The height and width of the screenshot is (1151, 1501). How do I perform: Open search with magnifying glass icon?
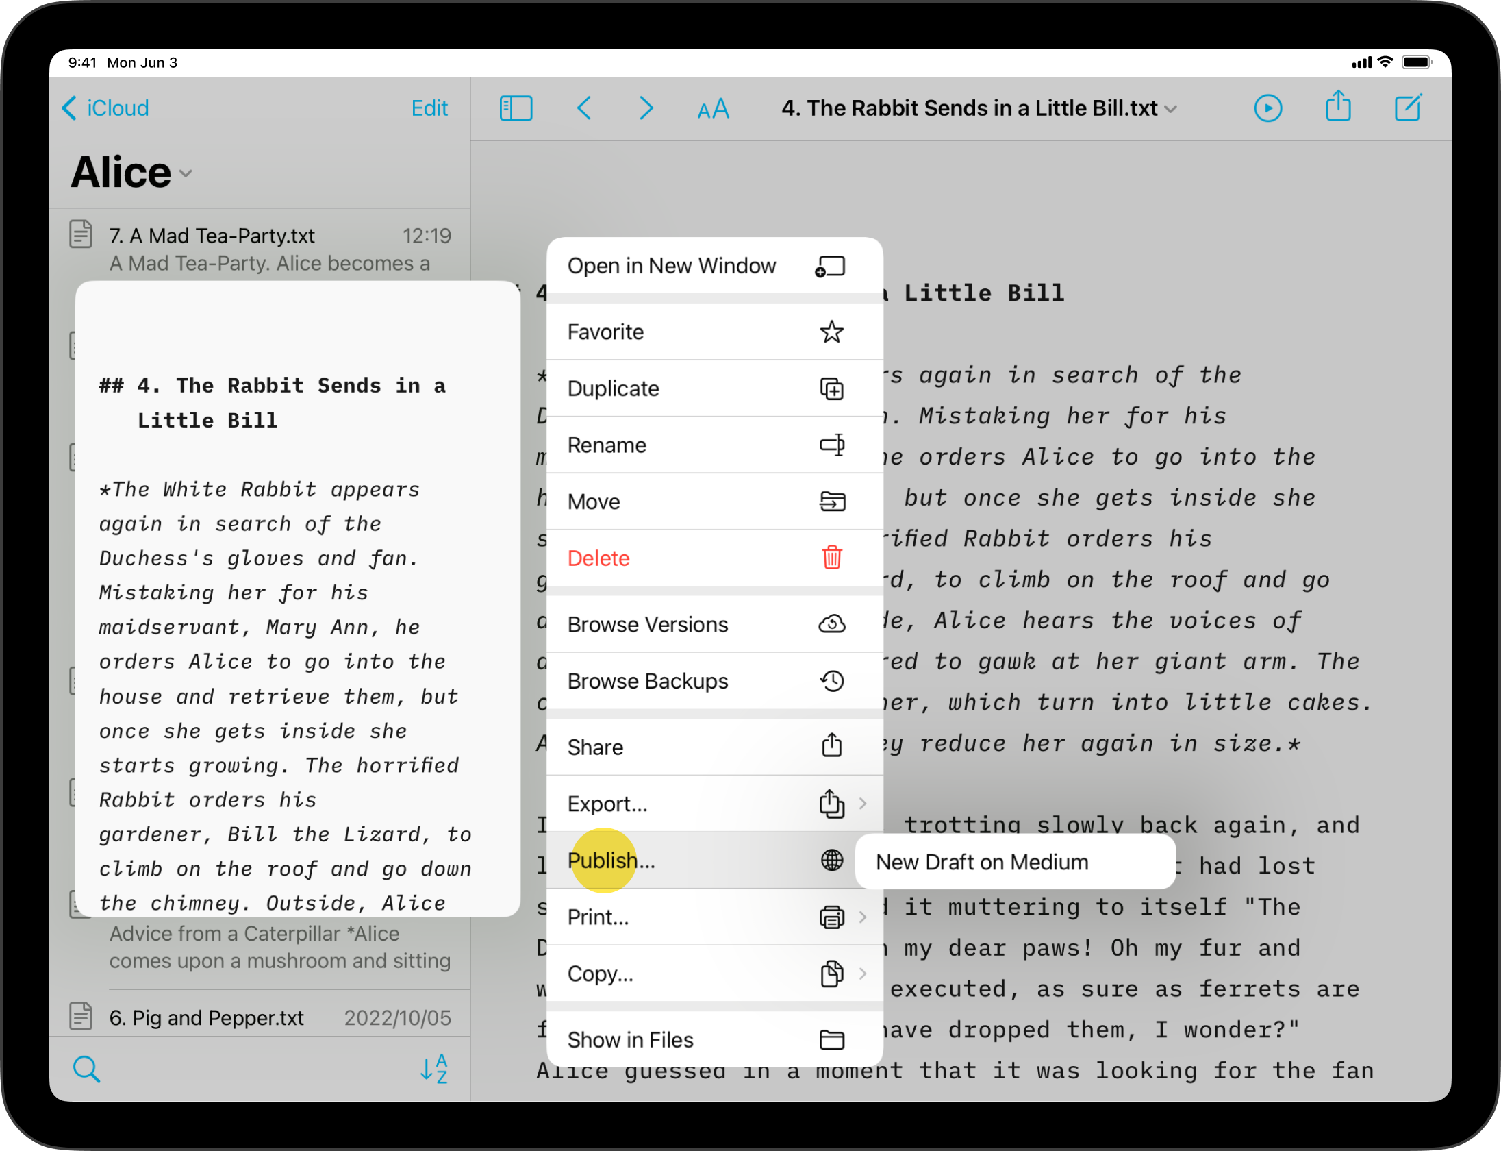pyautogui.click(x=86, y=1069)
